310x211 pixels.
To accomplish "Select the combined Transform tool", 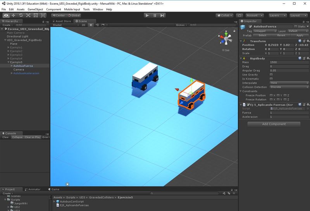I will pyautogui.click(x=43, y=15).
